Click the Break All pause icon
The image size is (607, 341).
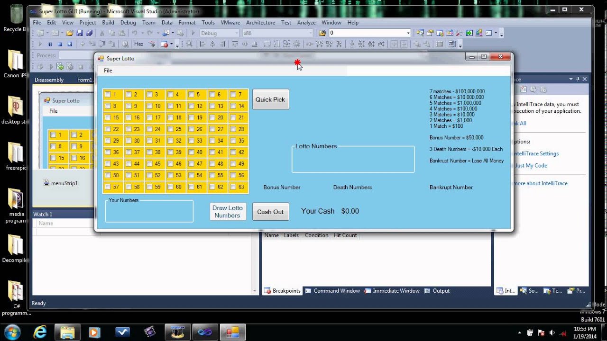coord(50,44)
